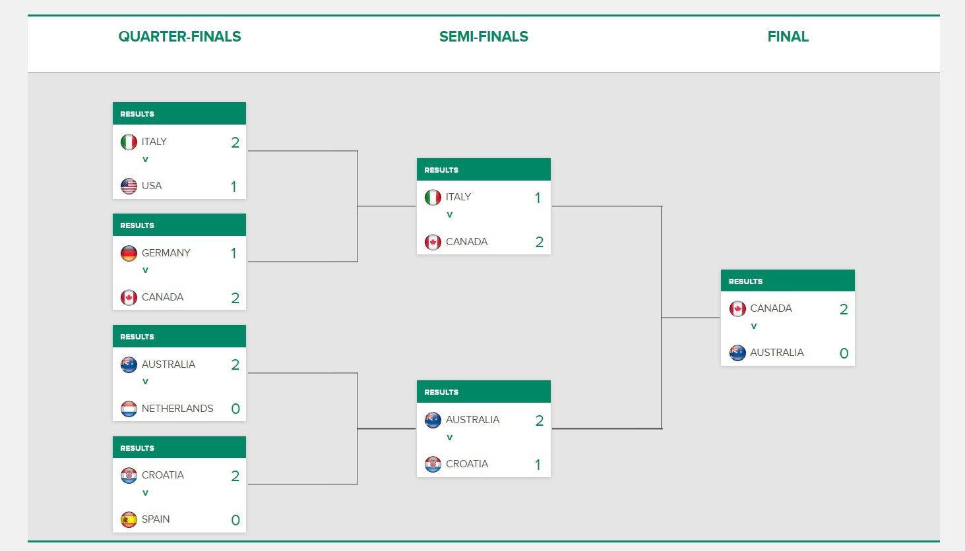Click the Netherlands flag icon
The image size is (965, 551).
[129, 409]
